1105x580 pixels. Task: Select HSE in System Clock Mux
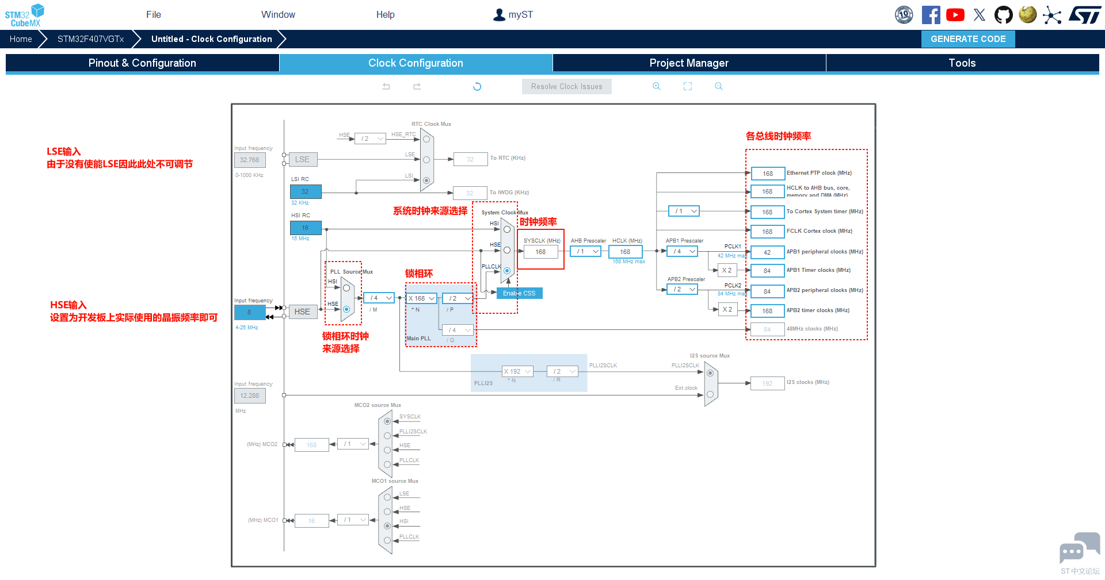pyautogui.click(x=507, y=250)
